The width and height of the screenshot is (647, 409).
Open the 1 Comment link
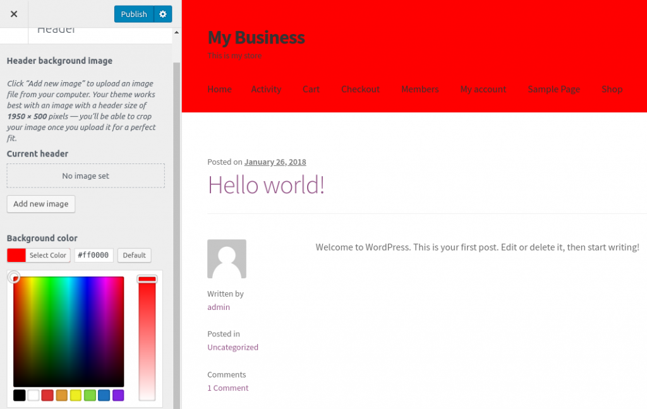click(x=227, y=388)
